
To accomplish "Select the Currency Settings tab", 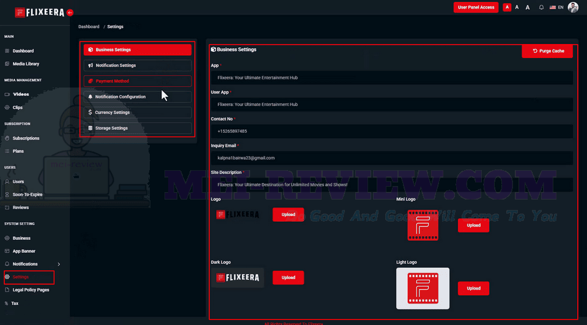I will click(138, 113).
